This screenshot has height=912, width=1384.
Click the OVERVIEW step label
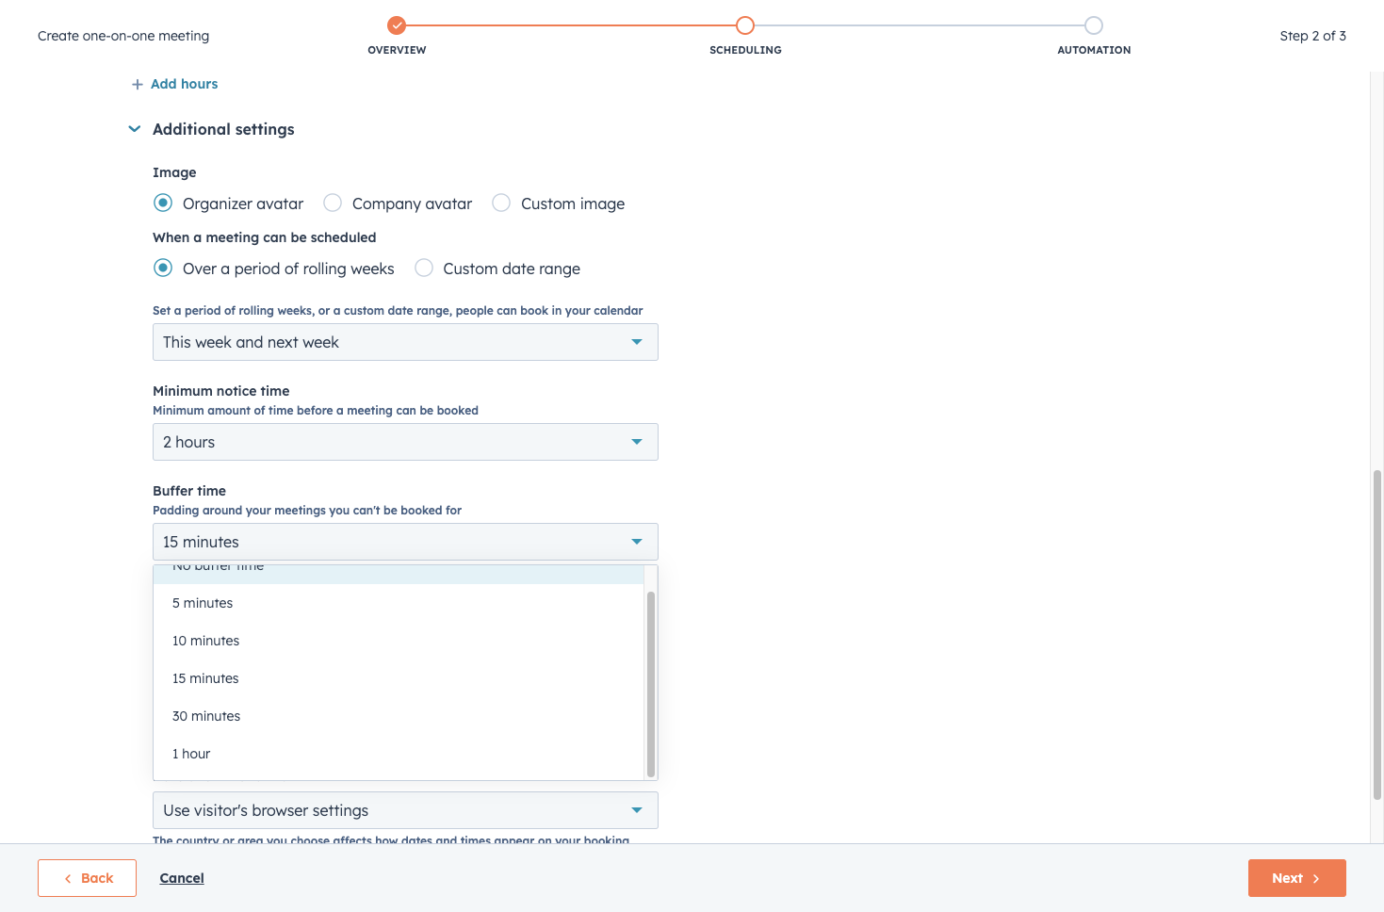click(x=397, y=50)
